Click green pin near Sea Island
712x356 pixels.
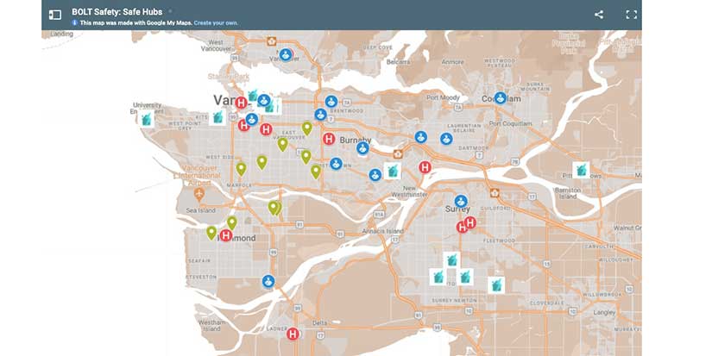tap(211, 231)
